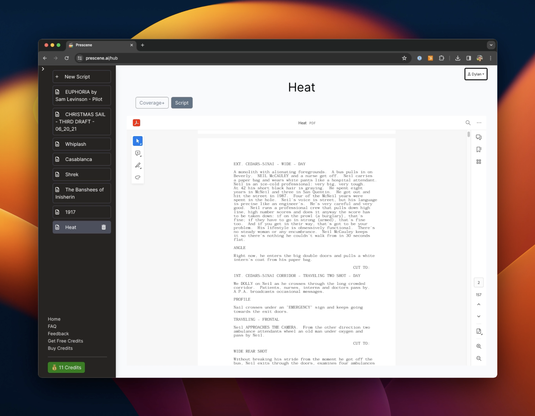Screen dimensions: 535x416
Task: Open the comments panel icon
Action: 479,137
